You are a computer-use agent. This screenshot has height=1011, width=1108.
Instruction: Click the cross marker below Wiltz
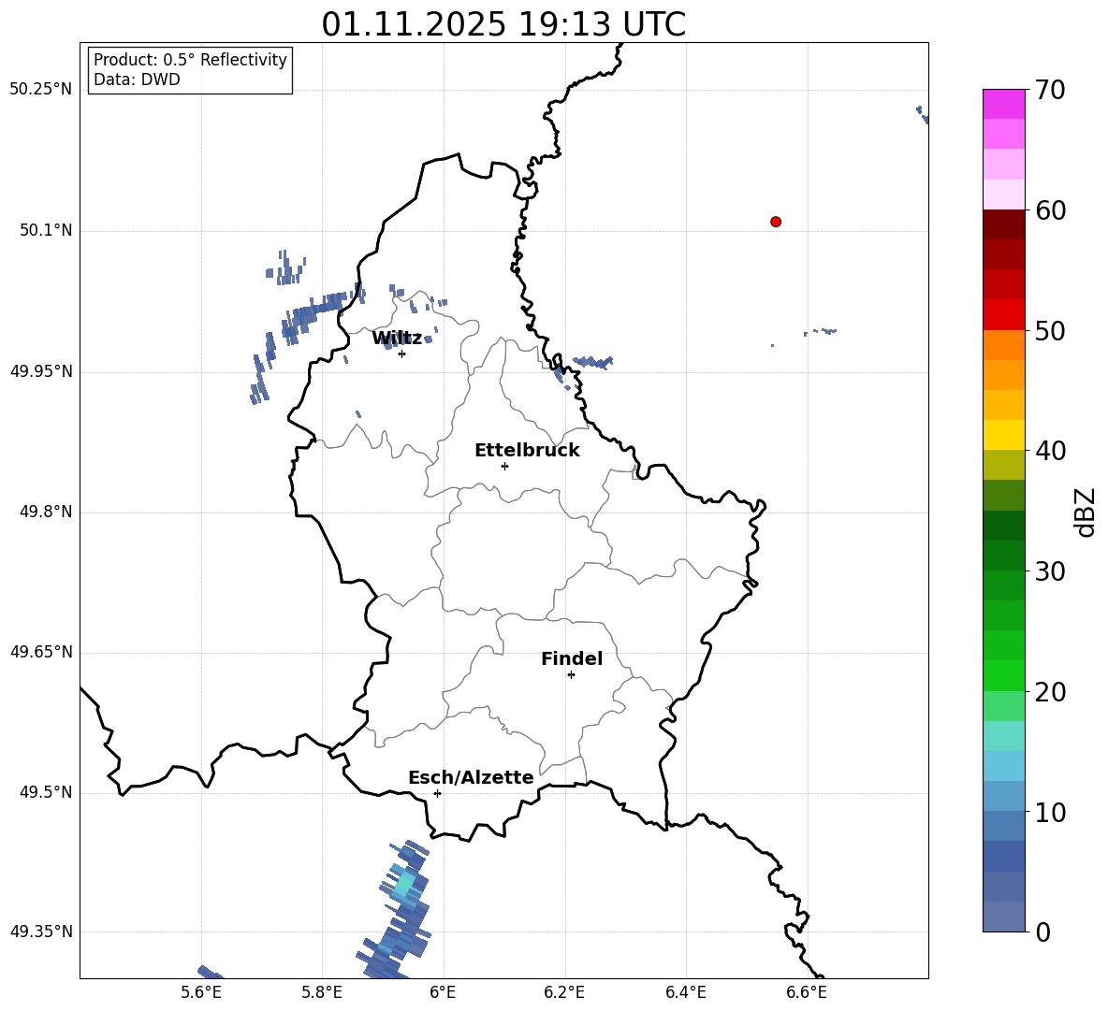point(402,354)
